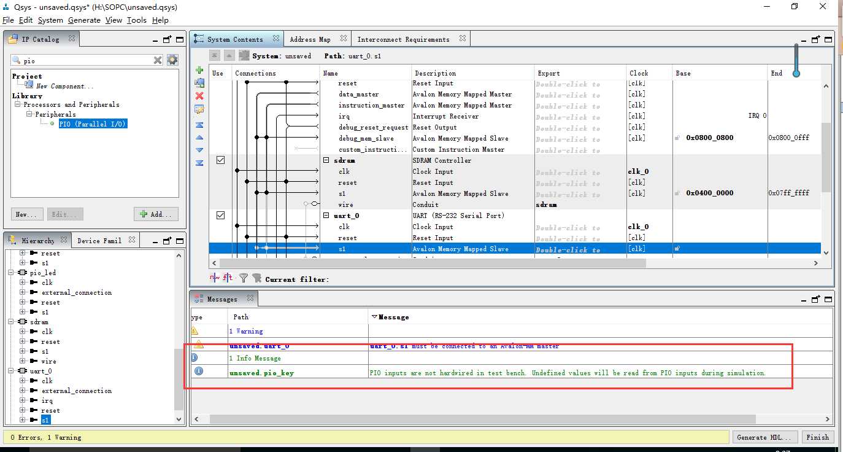
Task: Open the Tools menu
Action: tap(136, 20)
